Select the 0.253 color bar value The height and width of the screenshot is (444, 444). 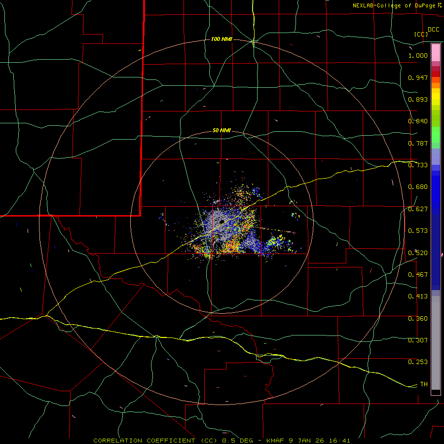click(418, 362)
